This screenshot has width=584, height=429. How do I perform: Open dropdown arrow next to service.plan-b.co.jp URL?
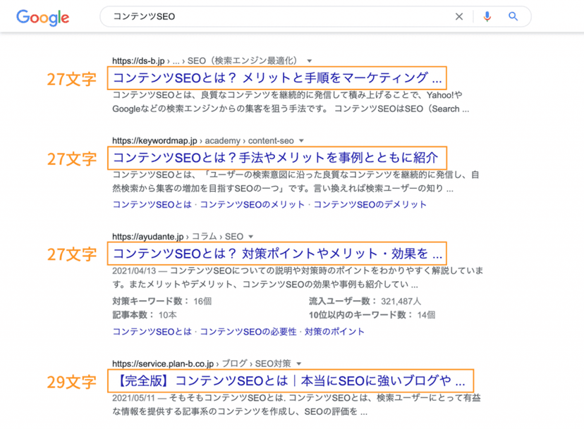(x=299, y=363)
